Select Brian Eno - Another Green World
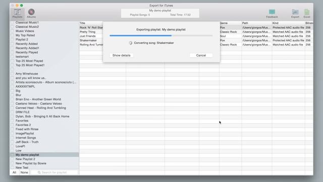 coord(38,99)
